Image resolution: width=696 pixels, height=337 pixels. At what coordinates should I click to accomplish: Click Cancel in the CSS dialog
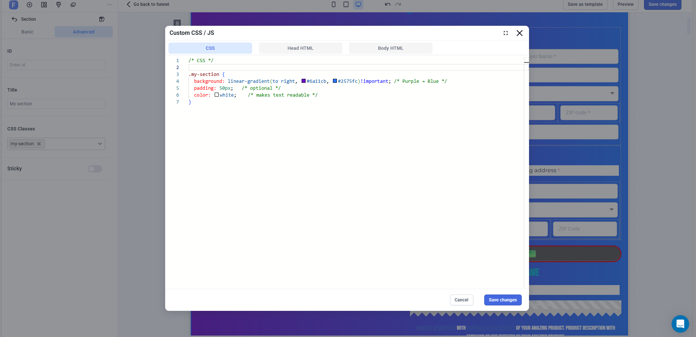[461, 300]
